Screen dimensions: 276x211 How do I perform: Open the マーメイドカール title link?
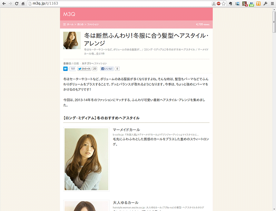tap(126, 130)
